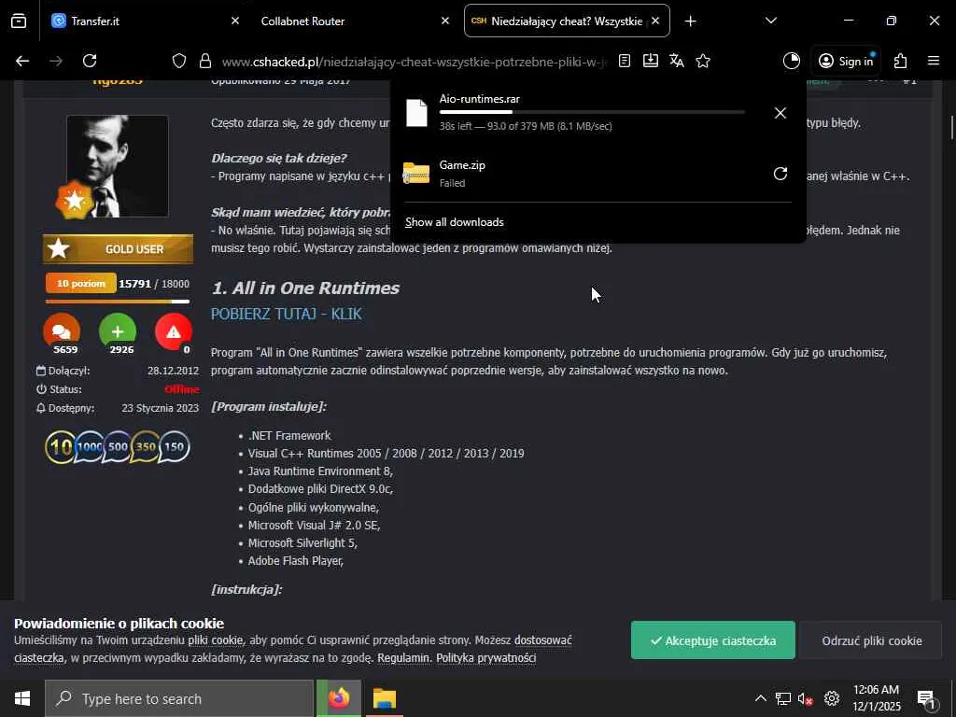Click the 1000 achievement badge

click(89, 447)
